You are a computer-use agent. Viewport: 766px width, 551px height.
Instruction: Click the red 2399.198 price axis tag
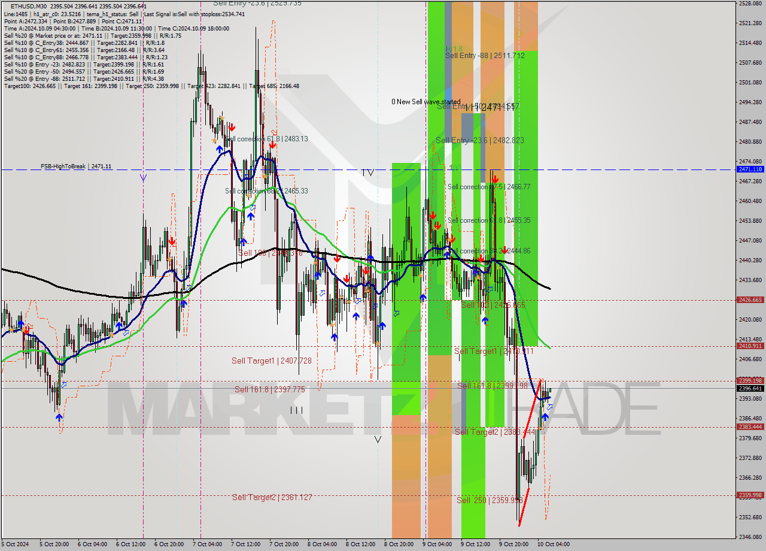tap(750, 381)
